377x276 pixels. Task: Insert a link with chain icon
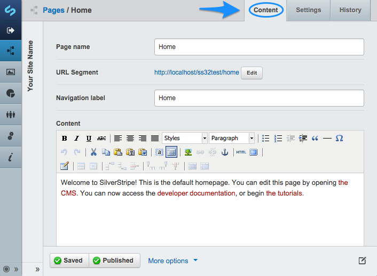[x=200, y=152]
